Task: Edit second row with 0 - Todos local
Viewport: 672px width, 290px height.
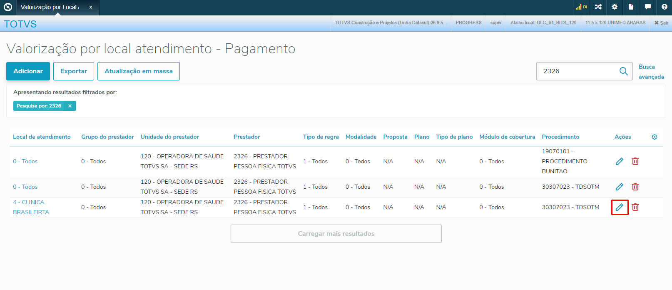Action: pyautogui.click(x=620, y=187)
